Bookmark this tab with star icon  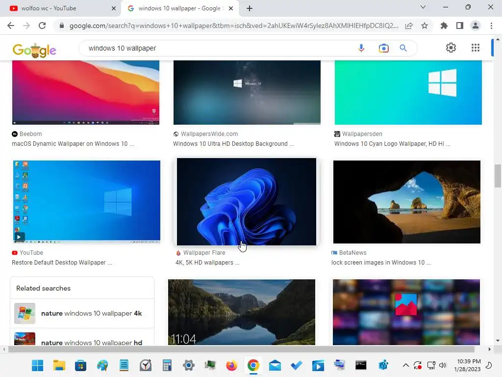[425, 26]
